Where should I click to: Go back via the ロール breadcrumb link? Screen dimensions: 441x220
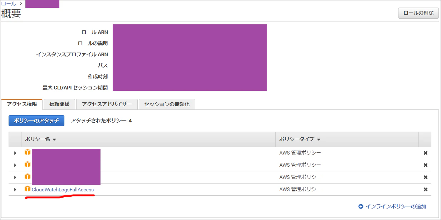point(9,4)
